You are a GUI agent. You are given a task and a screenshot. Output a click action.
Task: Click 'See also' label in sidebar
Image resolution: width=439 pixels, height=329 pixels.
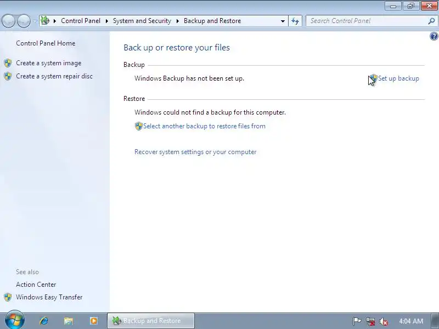tap(27, 272)
